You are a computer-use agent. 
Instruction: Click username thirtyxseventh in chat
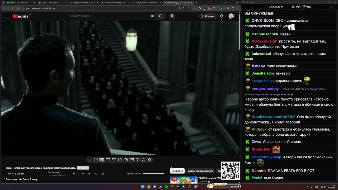pos(264,41)
